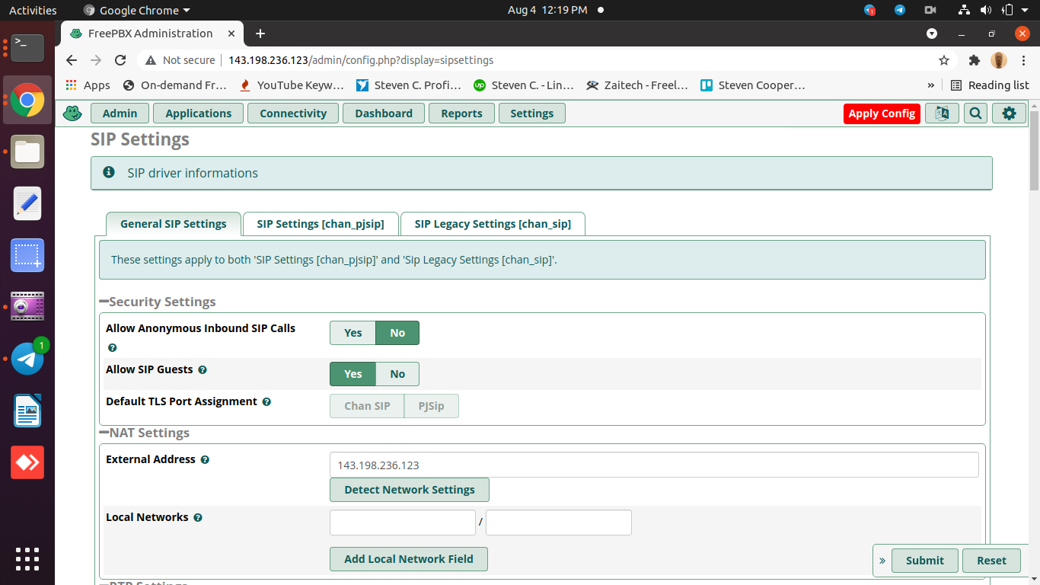Screen dimensions: 1040x585
Task: Open Chrome extensions puzzle icon
Action: tap(975, 60)
